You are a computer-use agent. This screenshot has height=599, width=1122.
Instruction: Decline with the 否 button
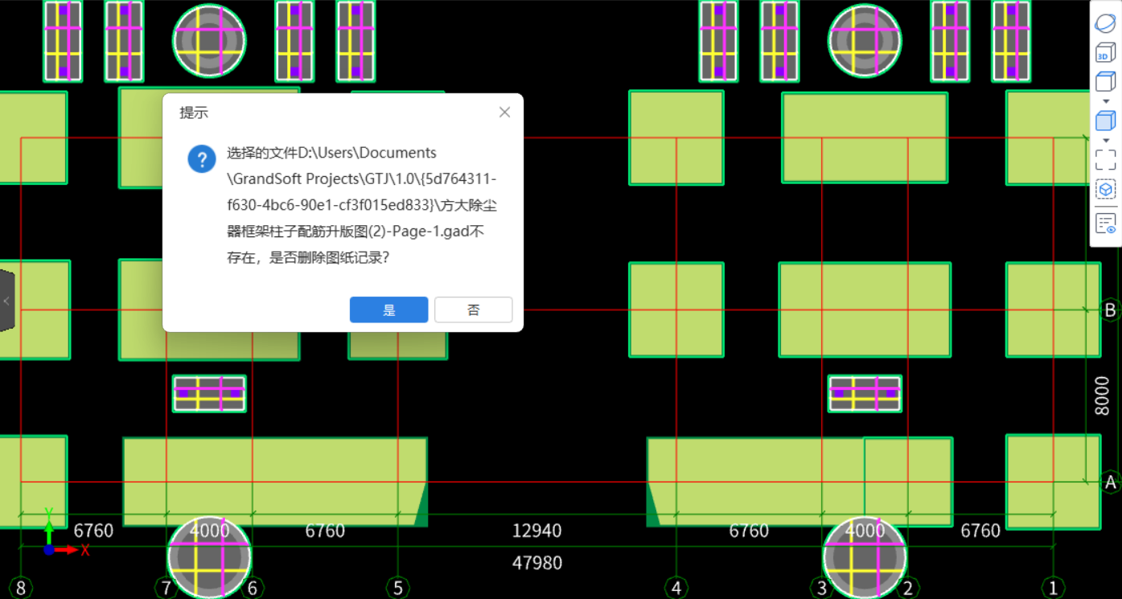pyautogui.click(x=474, y=310)
